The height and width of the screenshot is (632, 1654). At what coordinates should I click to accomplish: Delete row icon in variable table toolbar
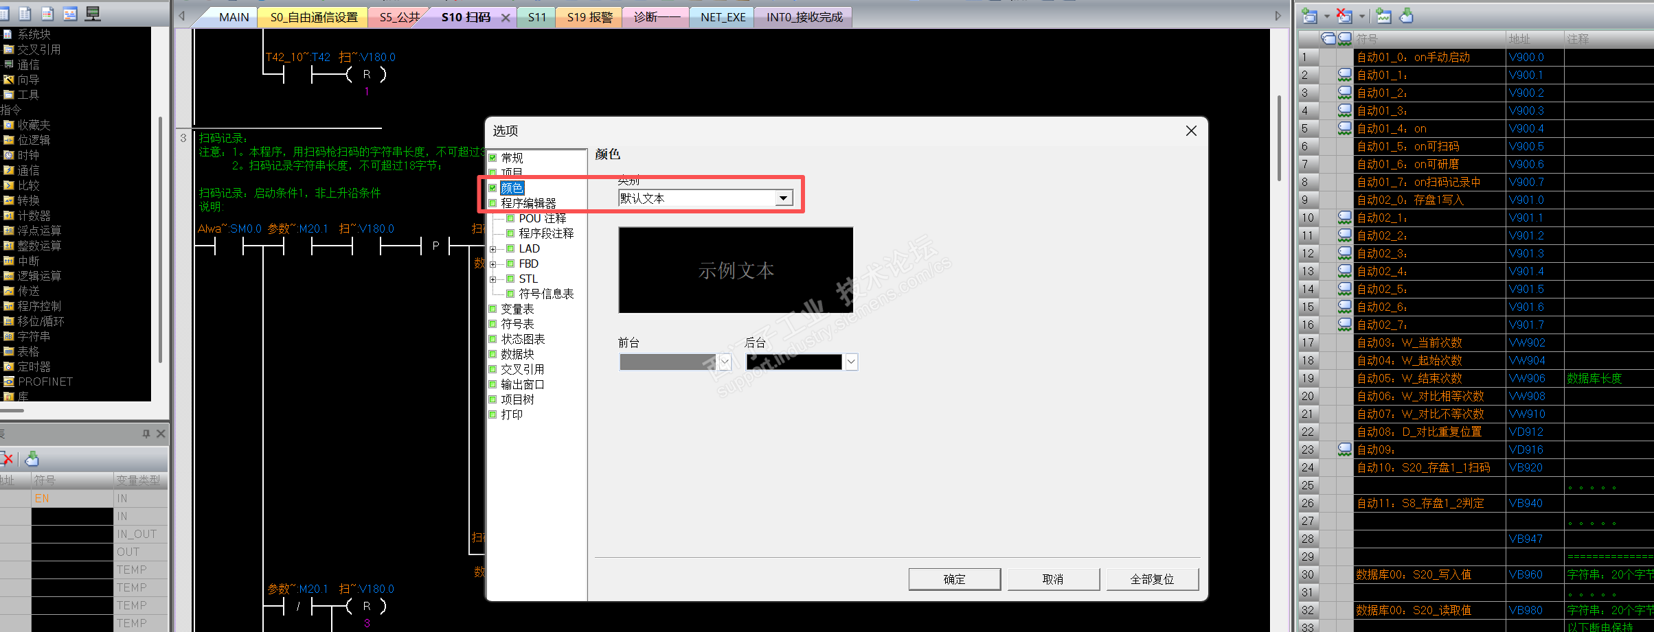pyautogui.click(x=7, y=458)
